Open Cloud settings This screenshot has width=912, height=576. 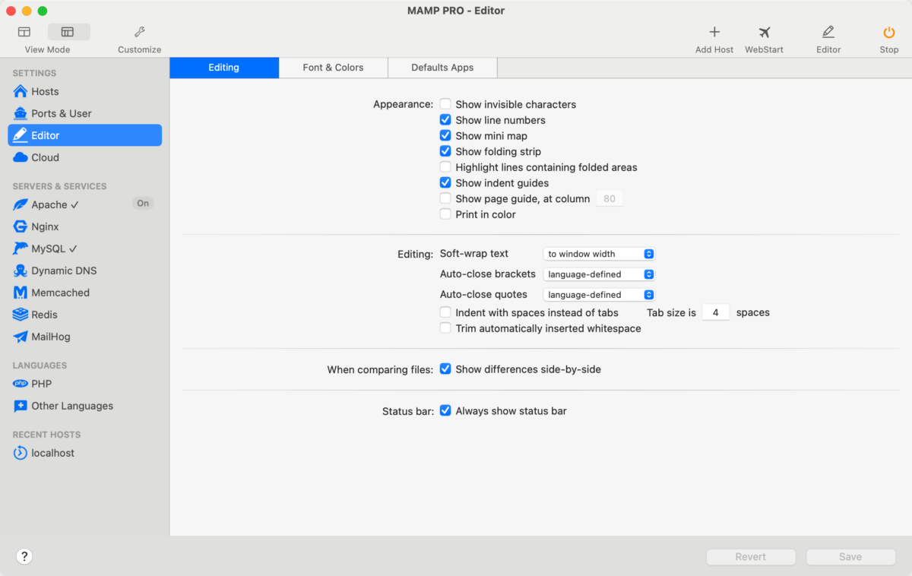click(84, 157)
